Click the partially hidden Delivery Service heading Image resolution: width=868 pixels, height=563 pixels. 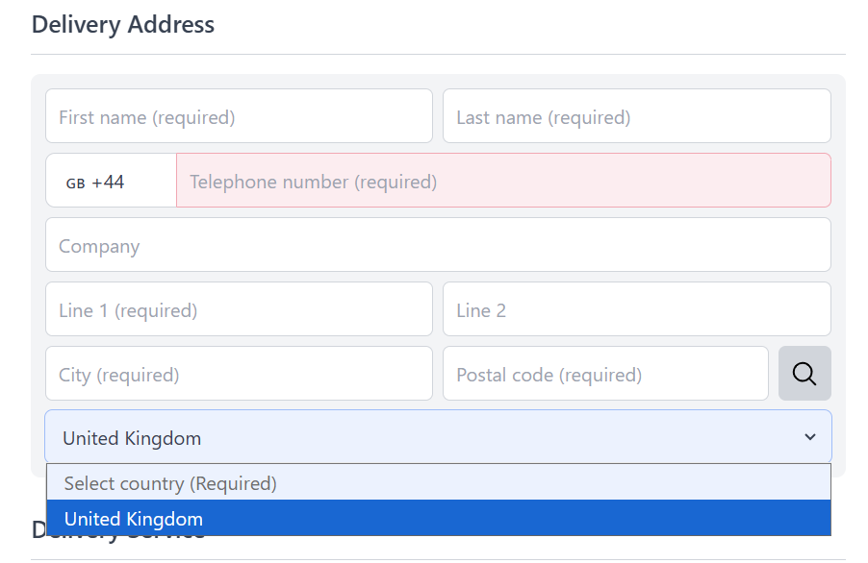tap(38, 532)
